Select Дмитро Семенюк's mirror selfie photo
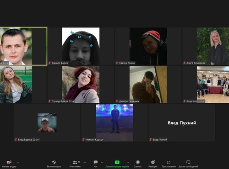This screenshot has width=229, height=169. [148, 84]
